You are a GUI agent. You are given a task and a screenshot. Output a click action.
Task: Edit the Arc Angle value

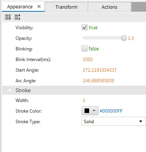(x=98, y=81)
